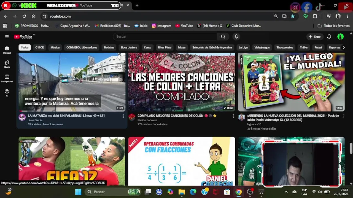353x198 pixels.
Task: Open the browser extensions puzzle icon
Action: (x=315, y=16)
